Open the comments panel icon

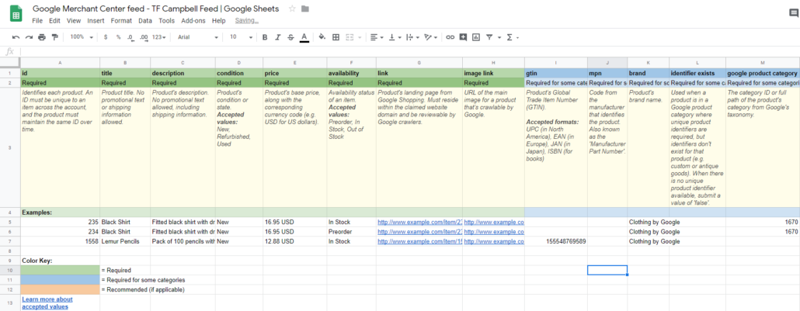click(x=793, y=14)
